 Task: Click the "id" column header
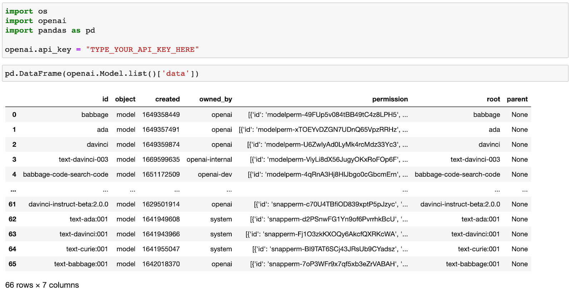coord(105,99)
